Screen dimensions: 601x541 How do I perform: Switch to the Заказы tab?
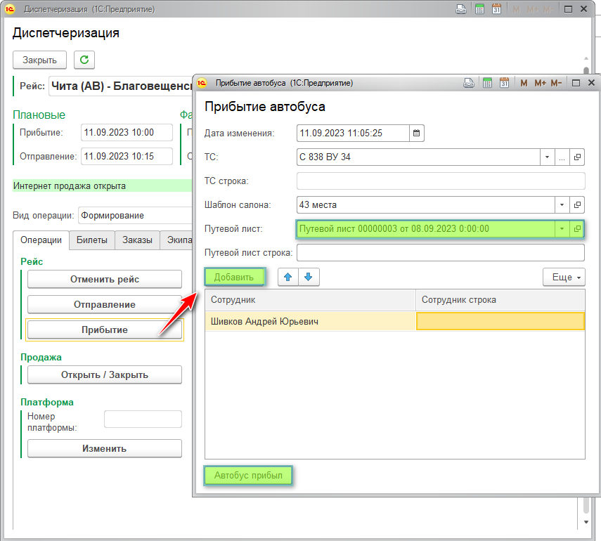click(136, 240)
